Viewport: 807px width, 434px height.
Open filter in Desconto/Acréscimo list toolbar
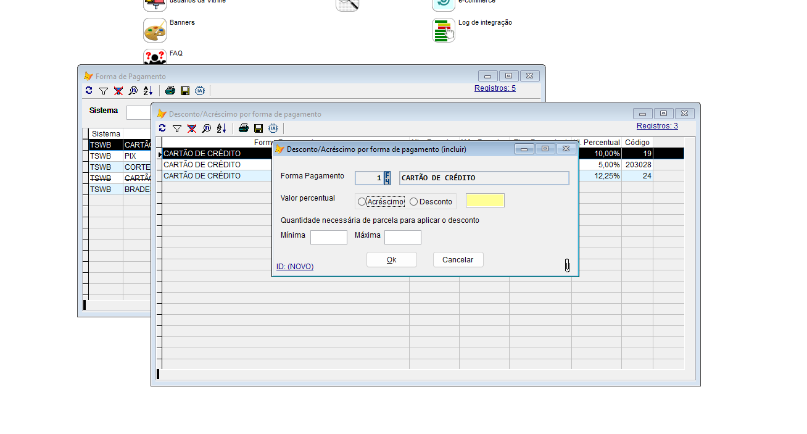(x=177, y=128)
